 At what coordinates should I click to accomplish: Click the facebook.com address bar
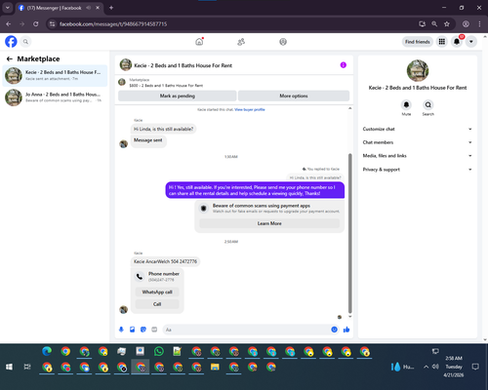click(x=113, y=24)
